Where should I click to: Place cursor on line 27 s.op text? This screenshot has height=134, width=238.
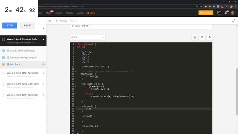pos(89,109)
